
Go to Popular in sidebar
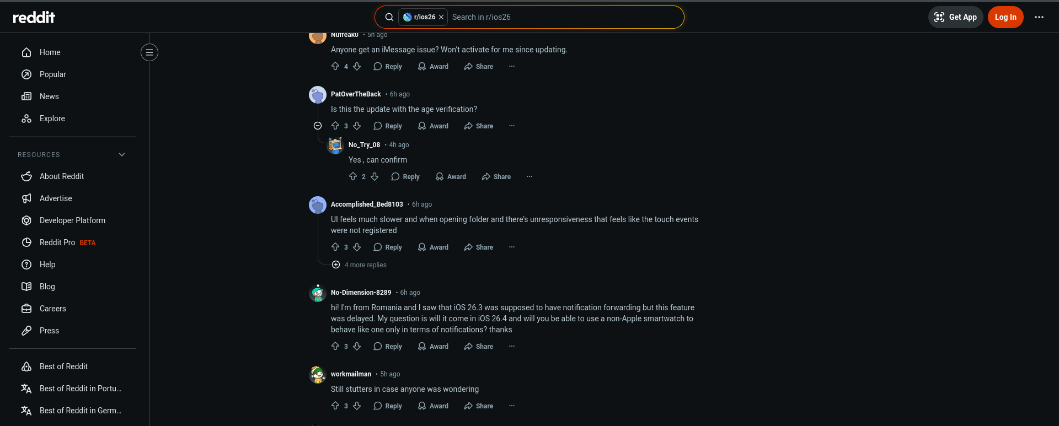pyautogui.click(x=52, y=74)
